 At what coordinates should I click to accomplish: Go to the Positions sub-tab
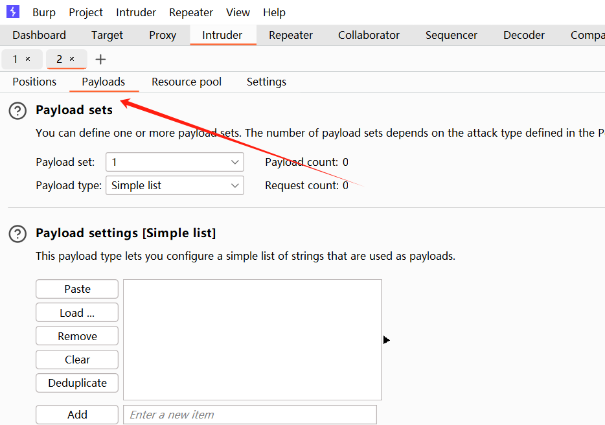tap(34, 82)
